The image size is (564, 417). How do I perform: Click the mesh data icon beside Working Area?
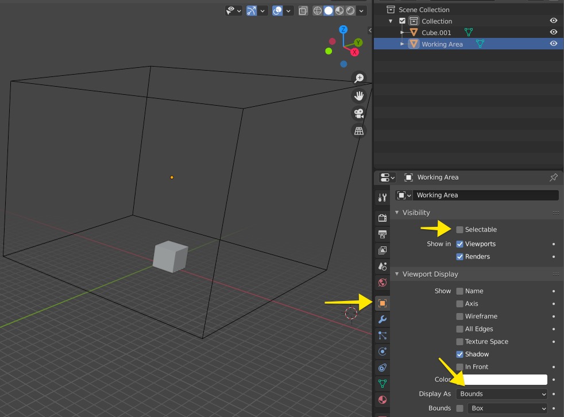tap(480, 44)
